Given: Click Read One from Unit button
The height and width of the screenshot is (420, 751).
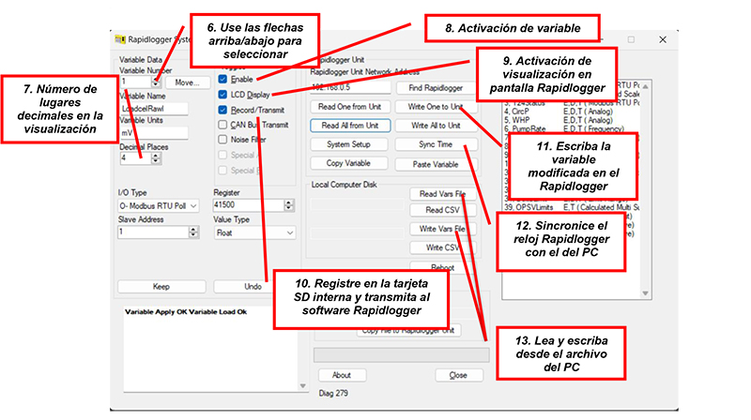Looking at the screenshot, I should coord(349,107).
